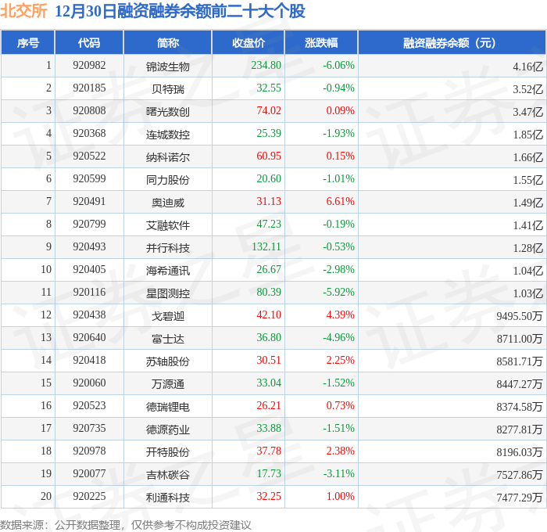
Task: Click closing price 60.95
Action: click(269, 156)
